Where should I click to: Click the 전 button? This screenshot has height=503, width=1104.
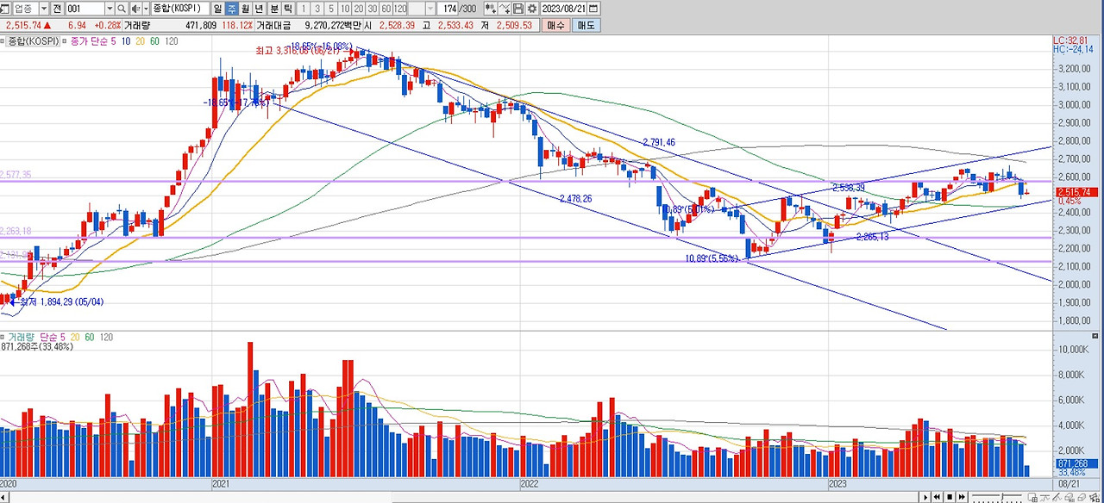tap(57, 9)
